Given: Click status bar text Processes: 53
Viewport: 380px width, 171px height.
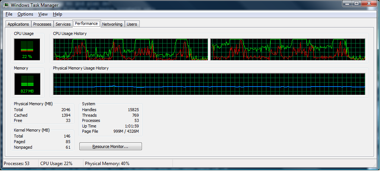Looking at the screenshot, I should pyautogui.click(x=16, y=164).
